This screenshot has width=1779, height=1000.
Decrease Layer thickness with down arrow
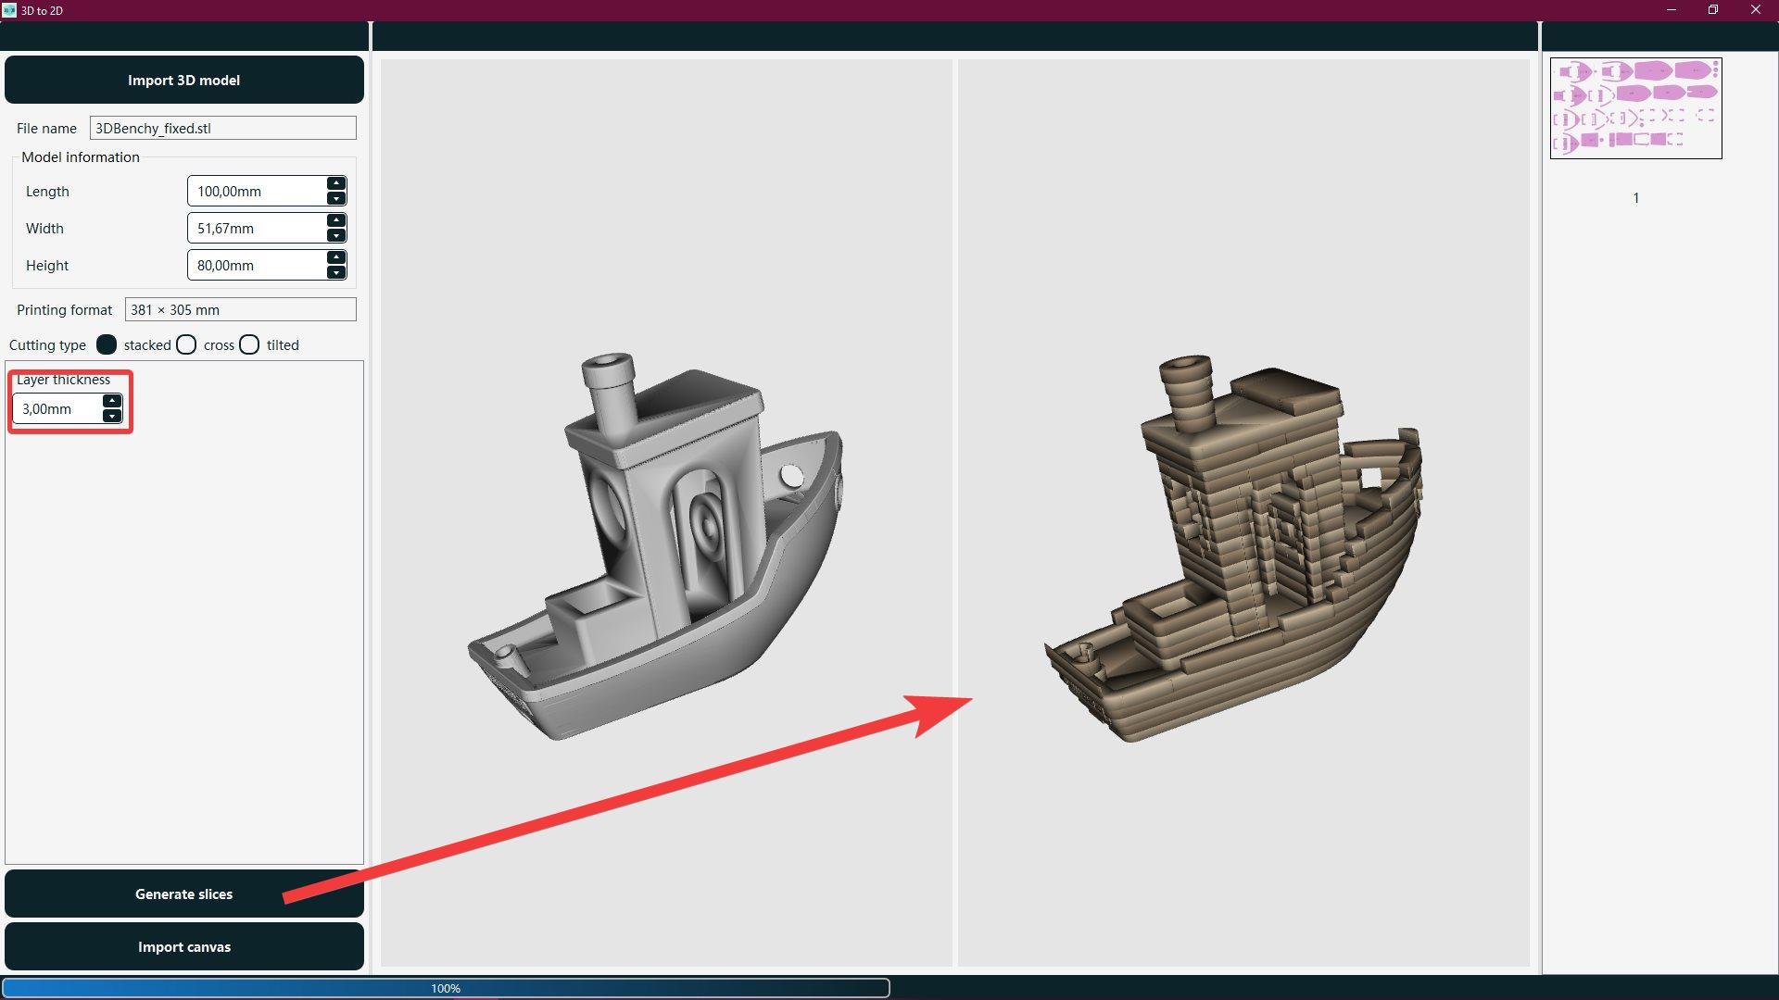(112, 416)
